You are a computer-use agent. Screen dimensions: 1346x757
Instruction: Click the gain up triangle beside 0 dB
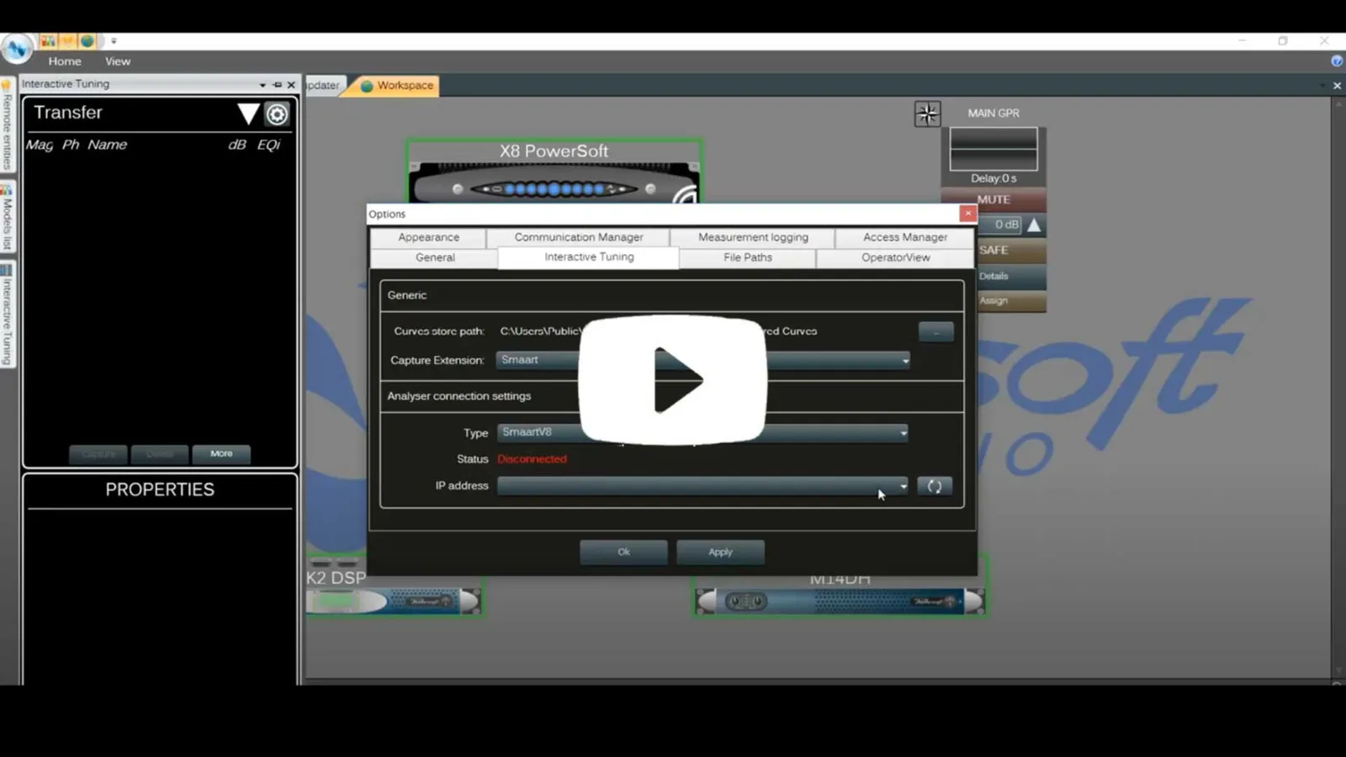point(1034,225)
